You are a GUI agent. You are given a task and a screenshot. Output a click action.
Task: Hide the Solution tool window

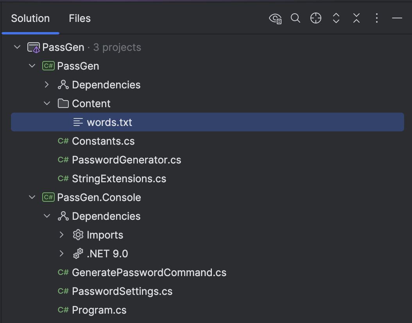397,18
